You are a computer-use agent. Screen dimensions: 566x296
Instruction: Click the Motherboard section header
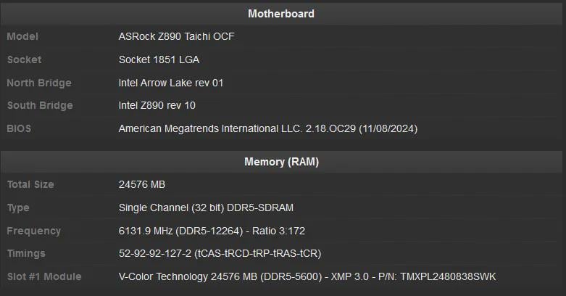(x=281, y=14)
